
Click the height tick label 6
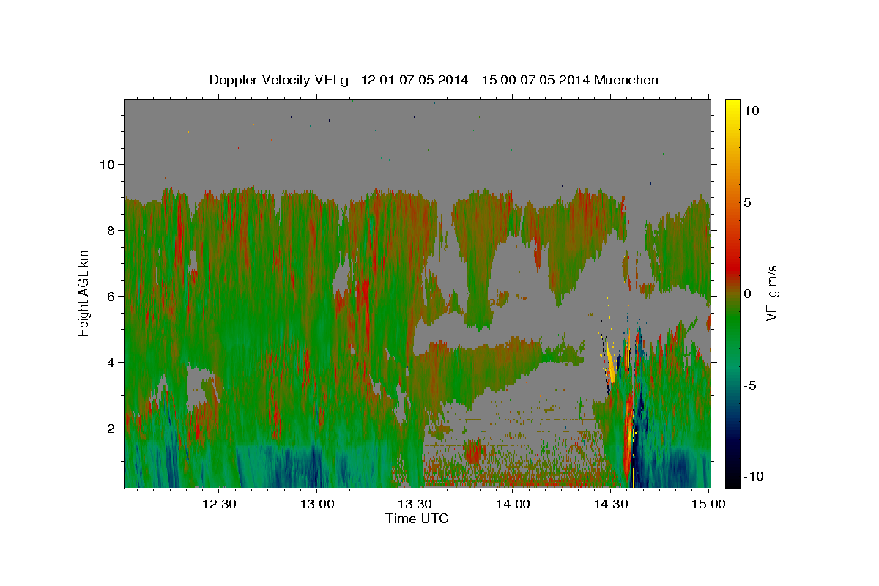(x=112, y=297)
